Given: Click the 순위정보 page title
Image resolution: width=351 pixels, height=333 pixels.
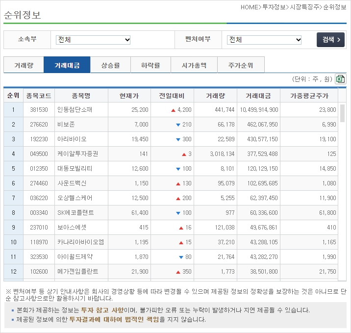Looking at the screenshot, I should pos(22,15).
